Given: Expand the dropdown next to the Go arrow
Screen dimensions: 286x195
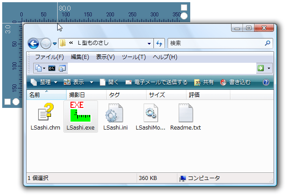Looking at the screenshot, I should coord(269,69).
